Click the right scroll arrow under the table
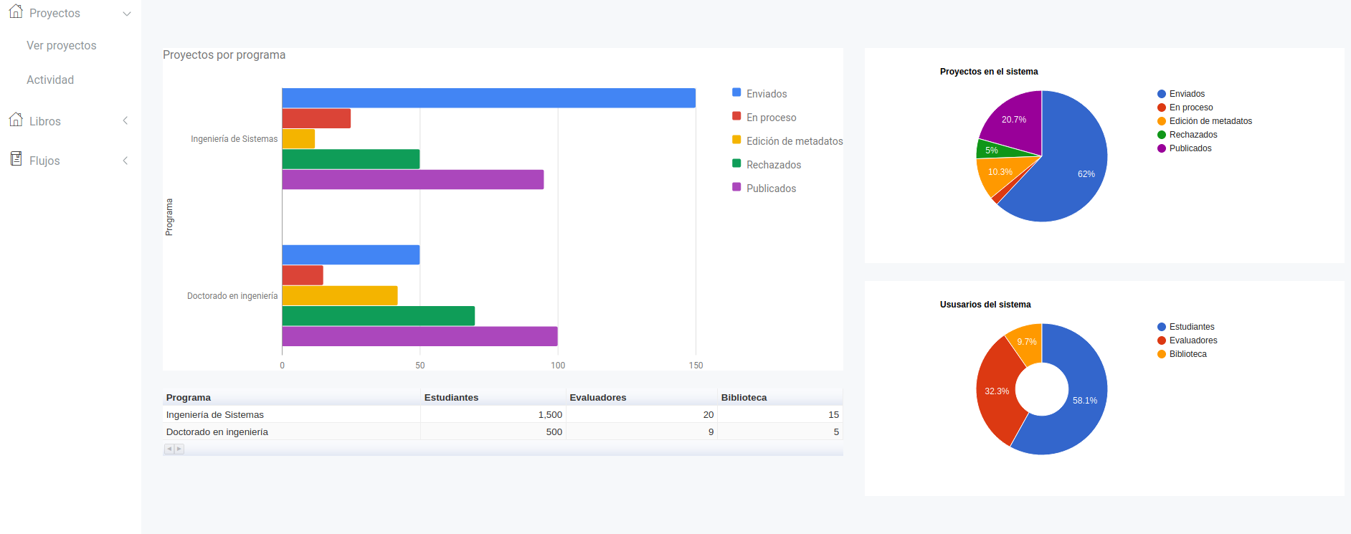 click(179, 449)
